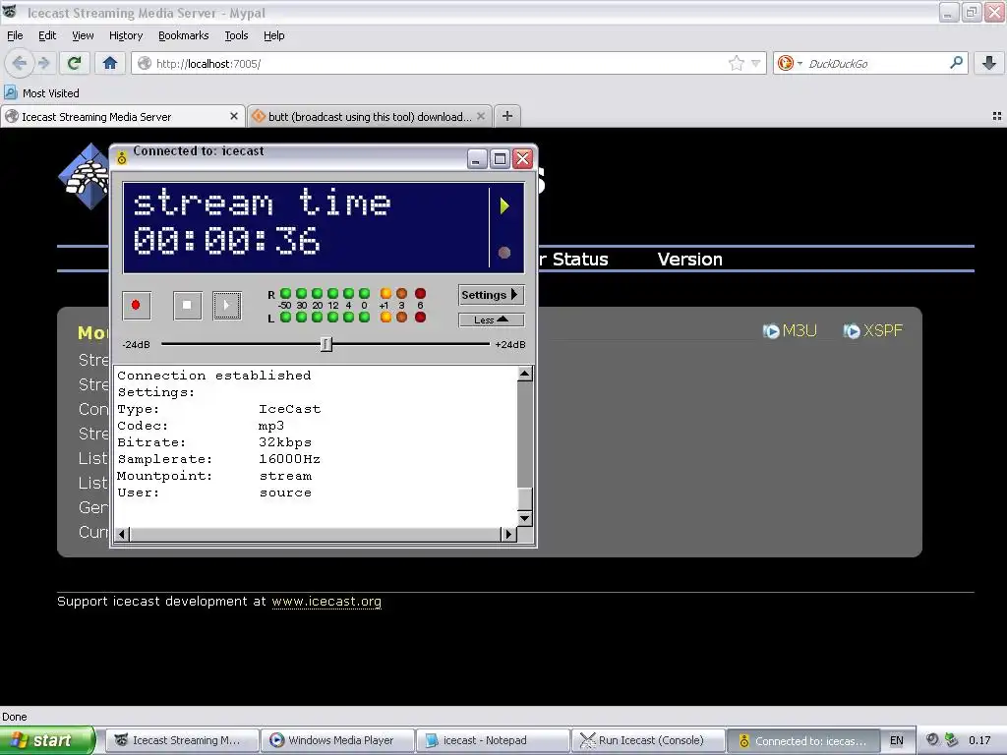1007x755 pixels.
Task: Open the address bar history dropdown
Action: 756,63
